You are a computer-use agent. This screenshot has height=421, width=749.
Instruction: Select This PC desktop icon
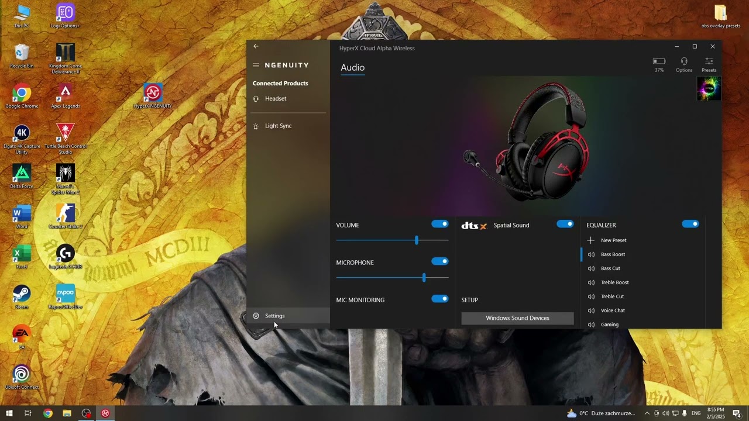click(22, 16)
